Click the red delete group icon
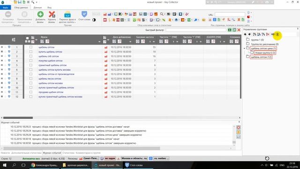The image size is (300, 169). tap(268, 34)
